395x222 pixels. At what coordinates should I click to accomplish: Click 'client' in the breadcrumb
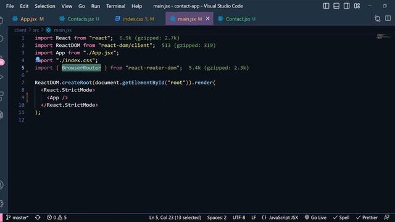[x=20, y=30]
